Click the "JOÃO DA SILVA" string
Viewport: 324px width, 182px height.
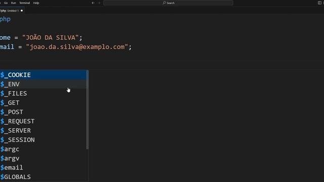(x=50, y=37)
